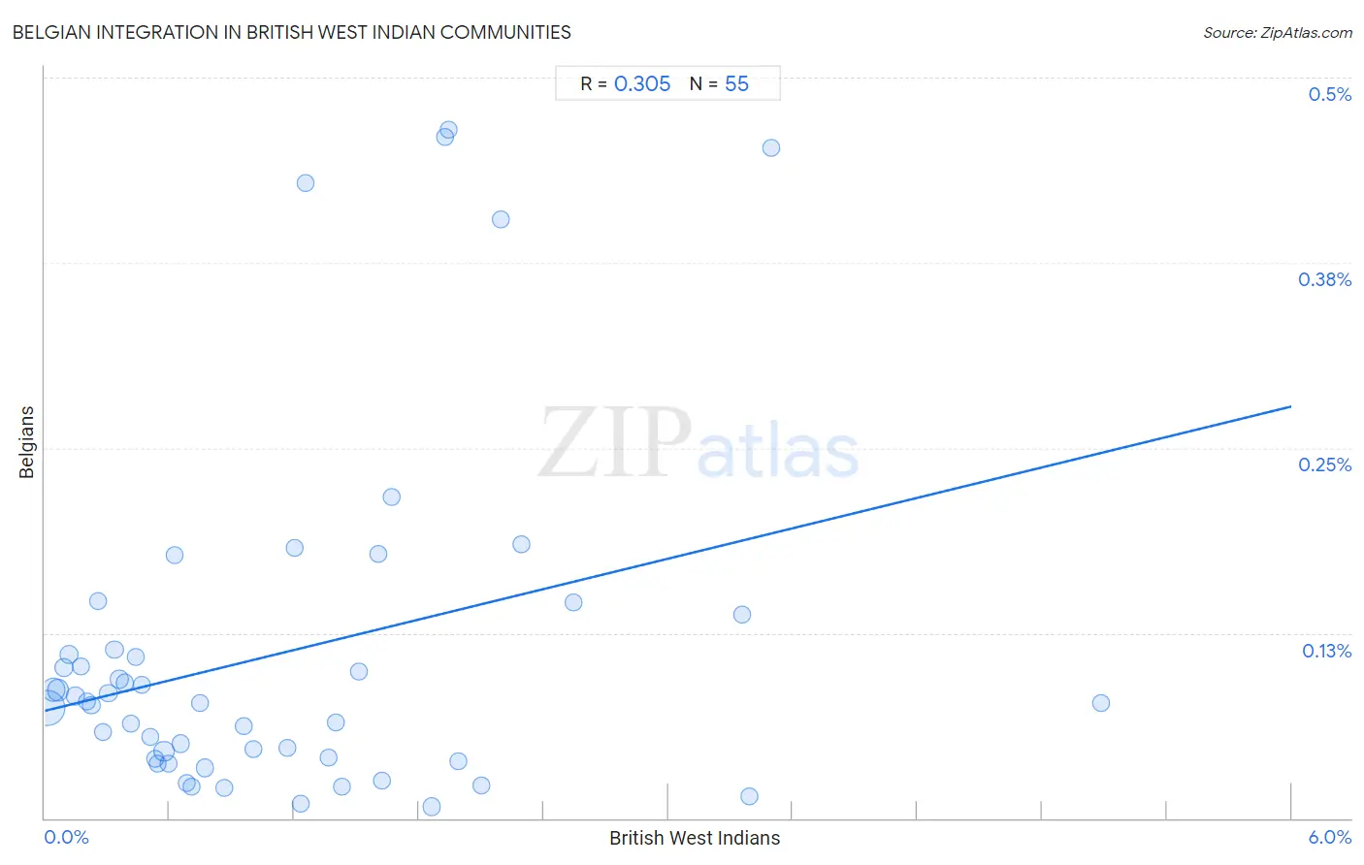Click the N = 55 sample count
This screenshot has height=865, width=1364.
719,84
